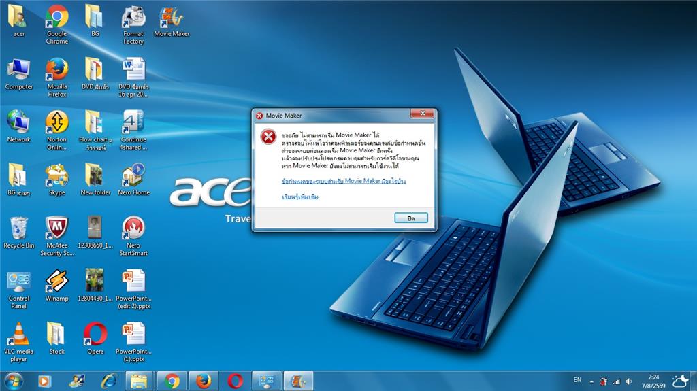
Task: Launch the Winamp shortcut
Action: pos(57,285)
